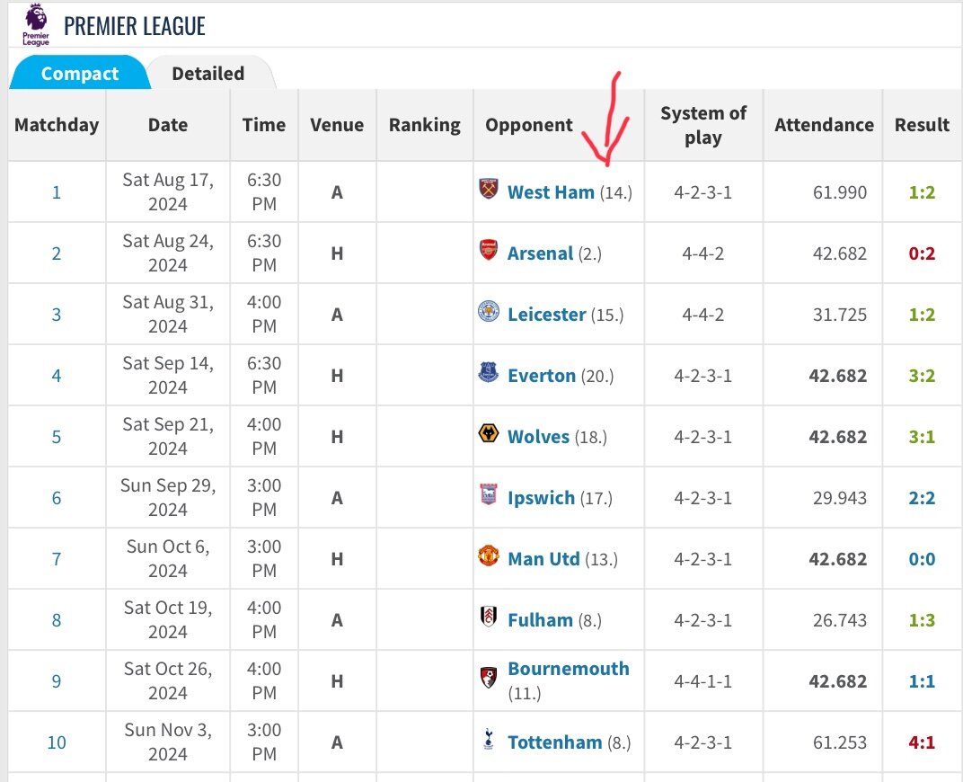Image resolution: width=963 pixels, height=782 pixels.
Task: Click the Leicester club crest
Action: 489,311
